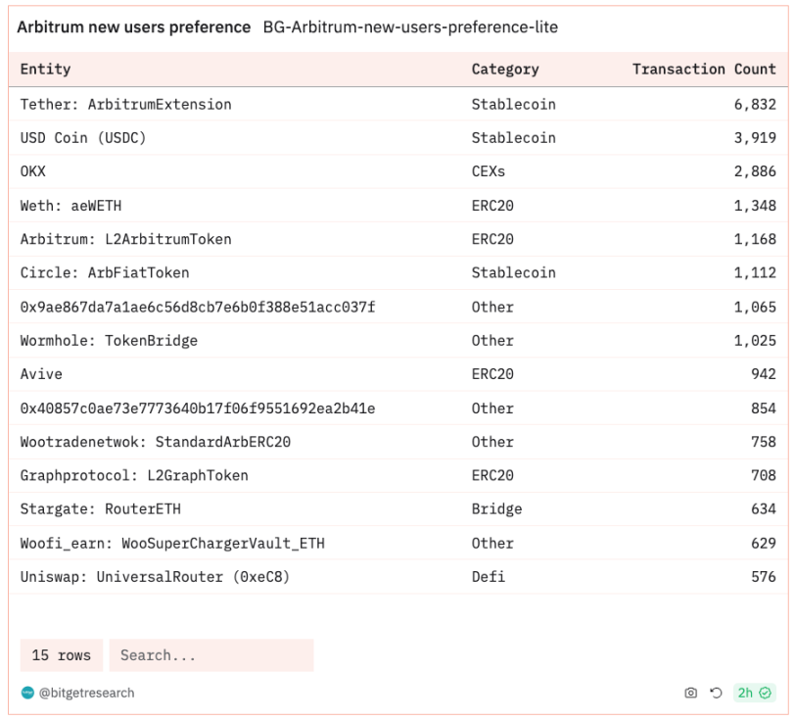Sort by the Category column header
This screenshot has height=721, width=795.
pyautogui.click(x=504, y=70)
